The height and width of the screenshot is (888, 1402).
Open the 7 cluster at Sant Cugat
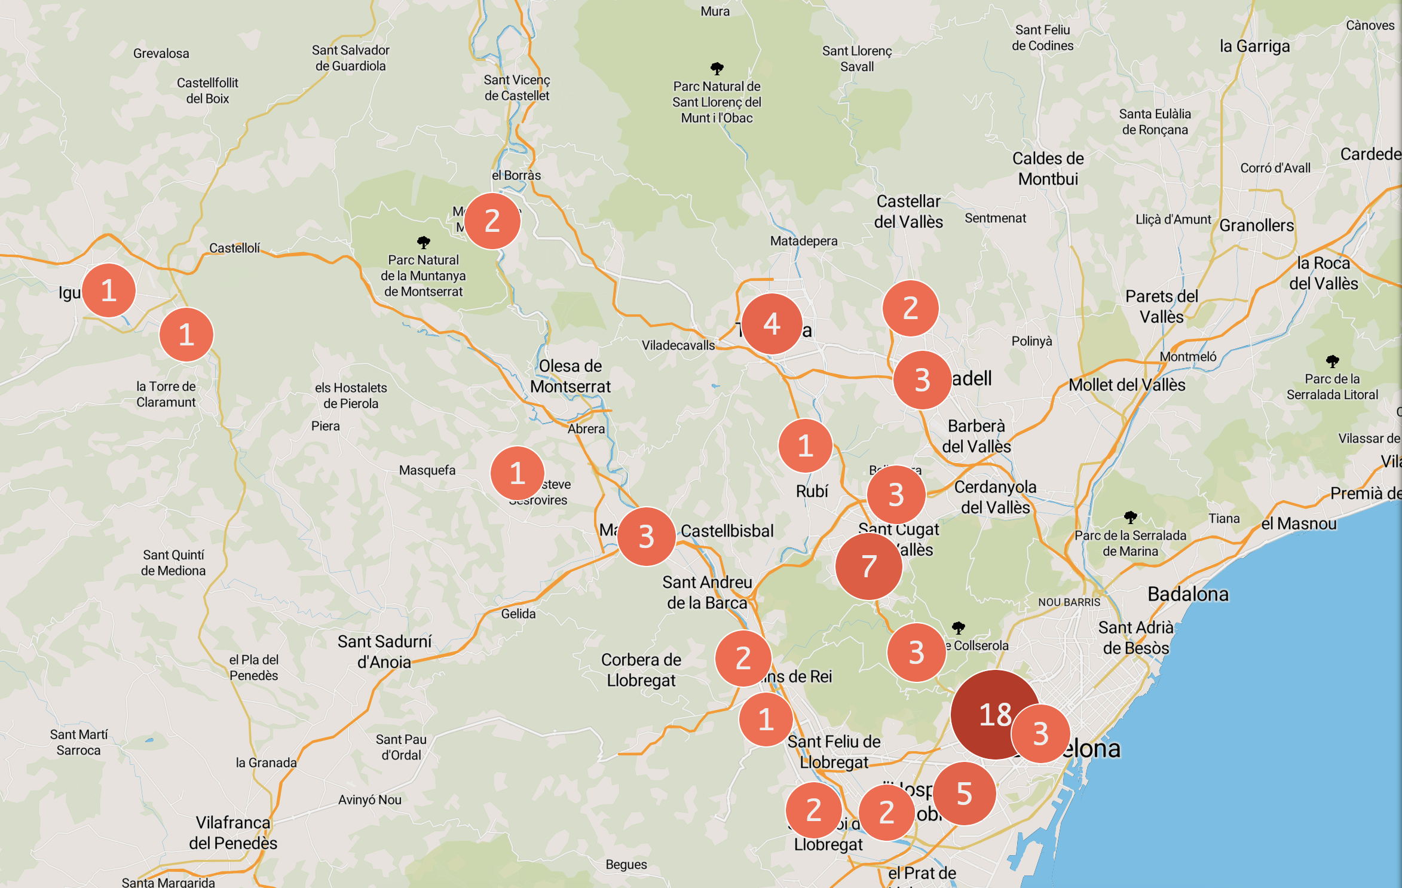pyautogui.click(x=868, y=566)
